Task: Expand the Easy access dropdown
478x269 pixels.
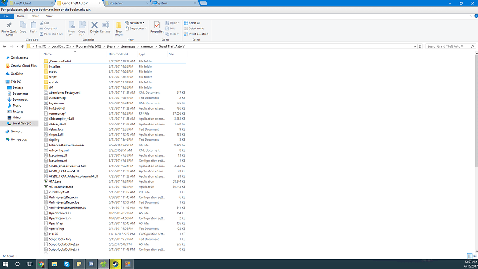Action: coord(138,28)
